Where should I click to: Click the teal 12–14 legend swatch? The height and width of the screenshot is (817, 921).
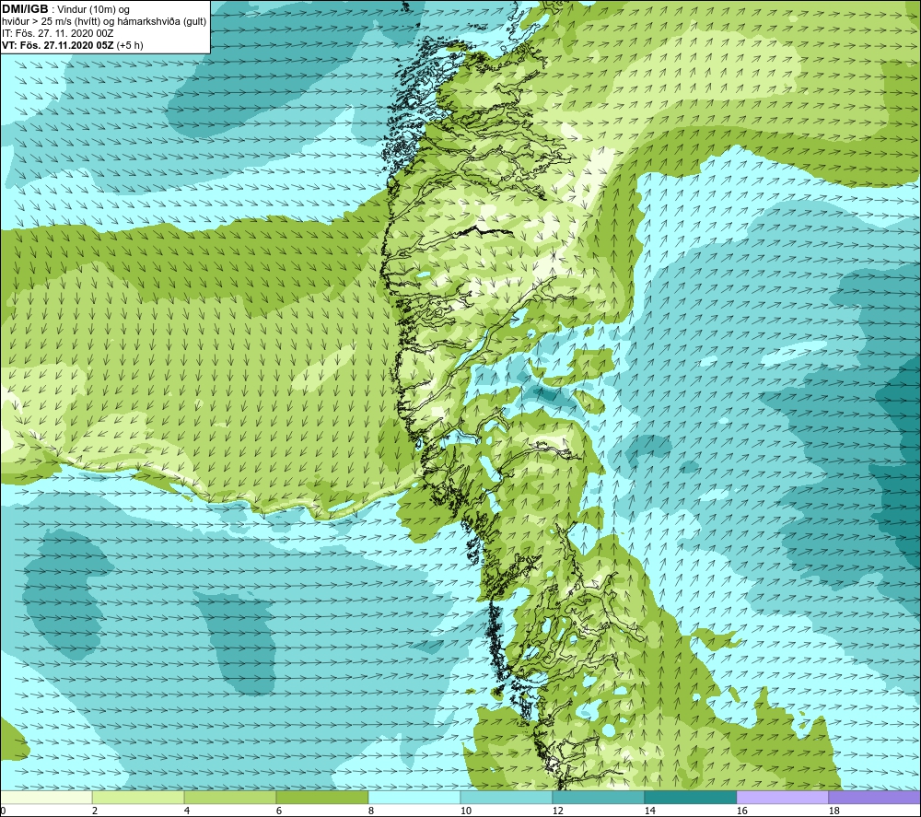click(598, 797)
